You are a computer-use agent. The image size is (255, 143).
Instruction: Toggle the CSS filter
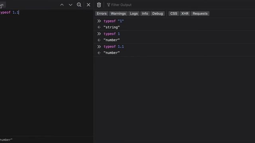(174, 14)
